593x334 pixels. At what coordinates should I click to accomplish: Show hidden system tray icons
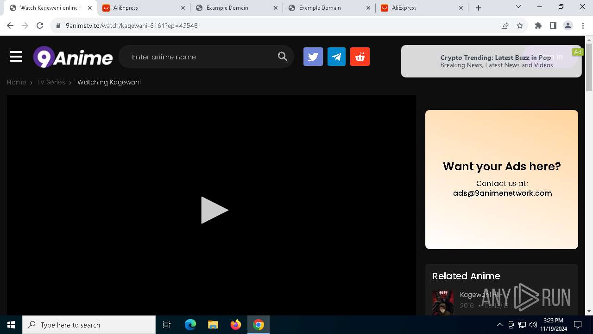click(x=499, y=325)
